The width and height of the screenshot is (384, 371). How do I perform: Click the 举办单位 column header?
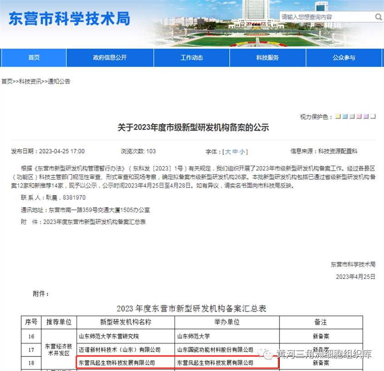(x=227, y=322)
